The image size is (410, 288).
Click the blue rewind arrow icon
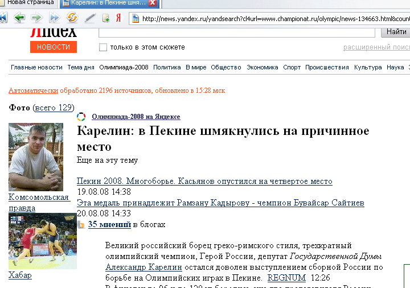pos(3,18)
